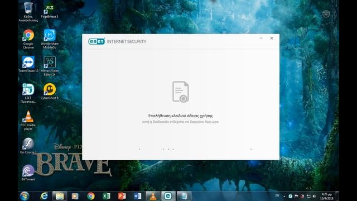This screenshot has height=201, width=357.
Task: Switch to the ESET taskbar button
Action: click(x=168, y=196)
